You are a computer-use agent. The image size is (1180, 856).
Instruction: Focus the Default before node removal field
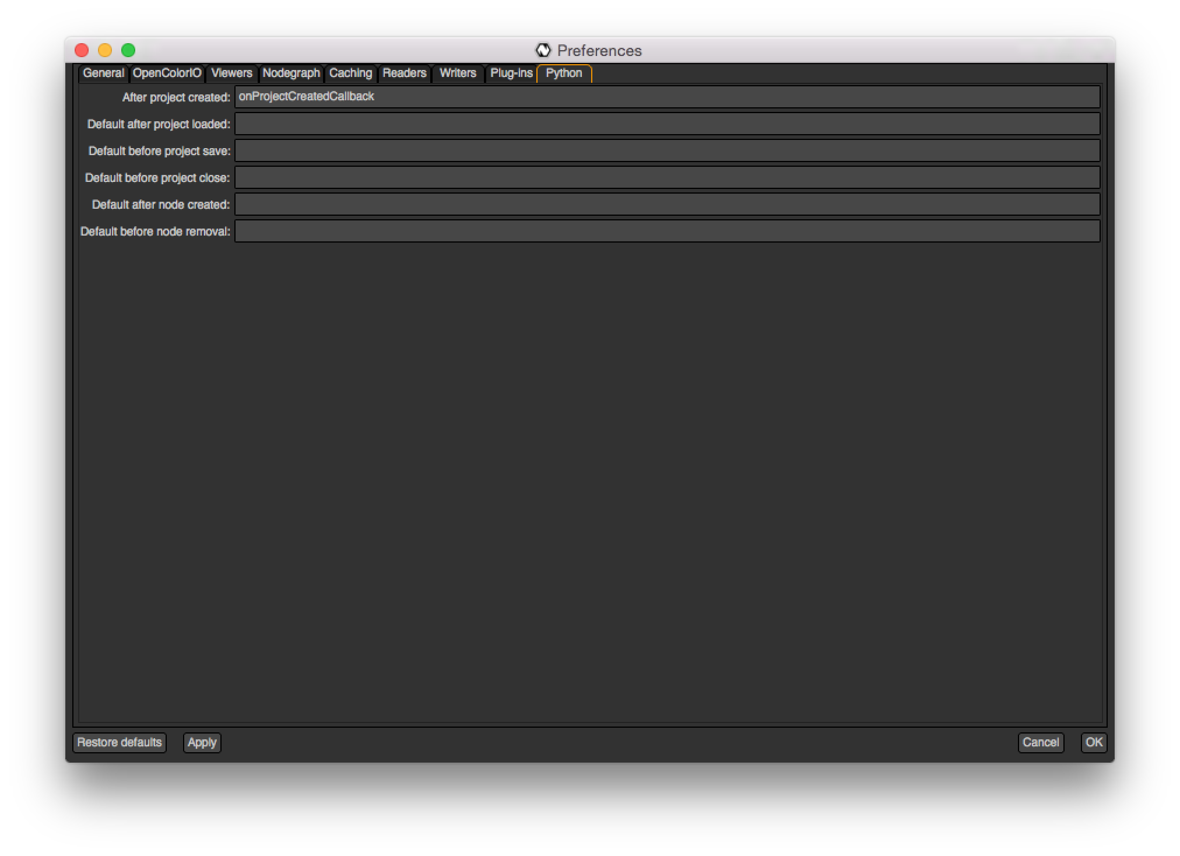point(667,231)
